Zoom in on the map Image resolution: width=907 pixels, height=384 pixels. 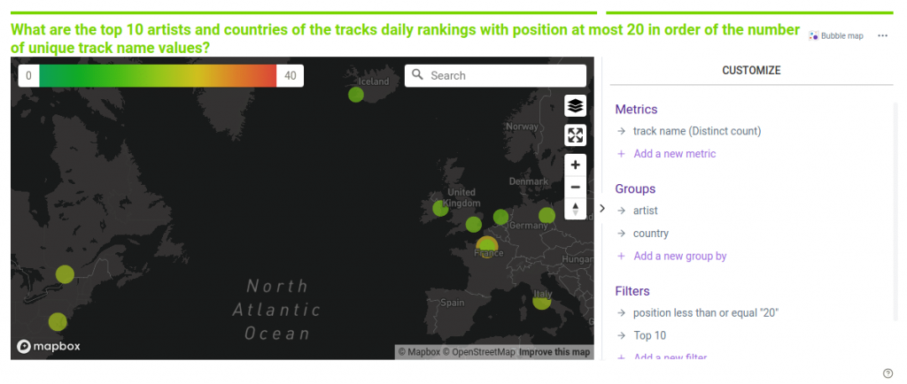(x=576, y=165)
